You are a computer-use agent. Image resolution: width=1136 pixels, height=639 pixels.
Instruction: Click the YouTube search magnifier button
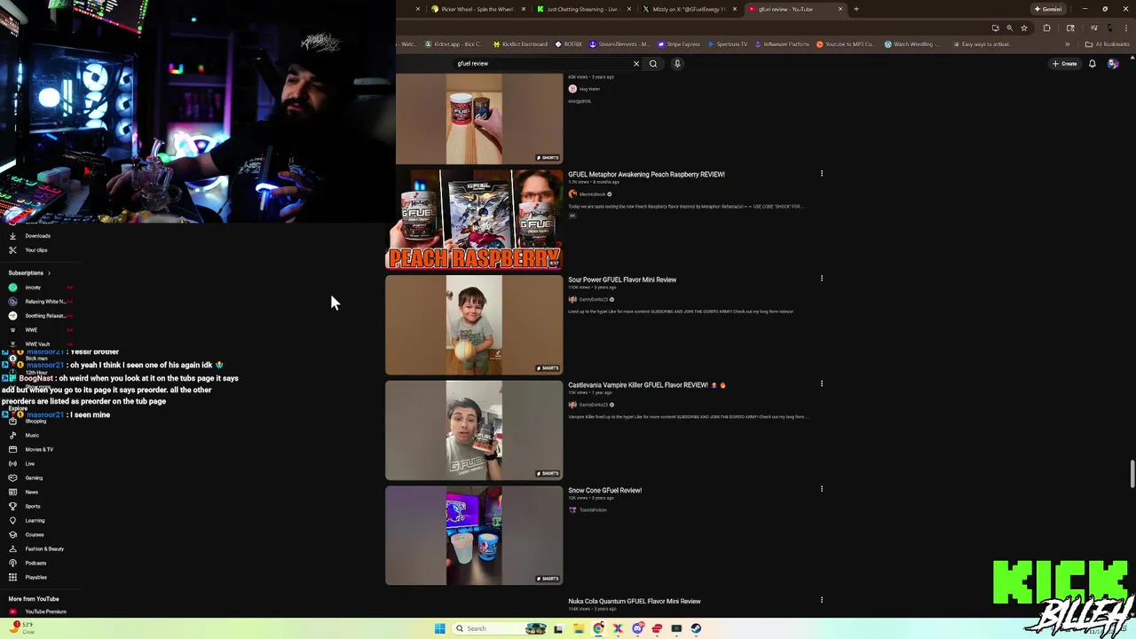(x=653, y=64)
